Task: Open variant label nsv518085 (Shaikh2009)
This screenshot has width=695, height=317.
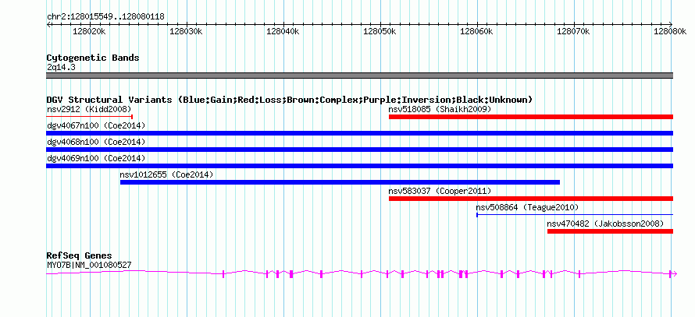Action: pyautogui.click(x=440, y=109)
